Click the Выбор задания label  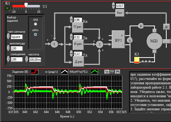click(12, 19)
